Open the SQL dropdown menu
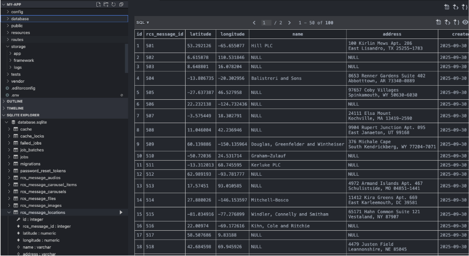The height and width of the screenshot is (256, 469). coord(143,23)
